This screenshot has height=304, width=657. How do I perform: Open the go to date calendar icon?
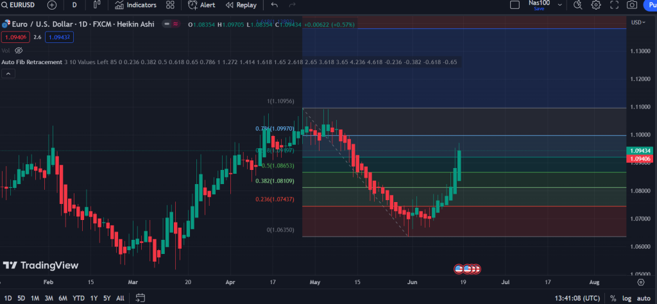(141, 298)
